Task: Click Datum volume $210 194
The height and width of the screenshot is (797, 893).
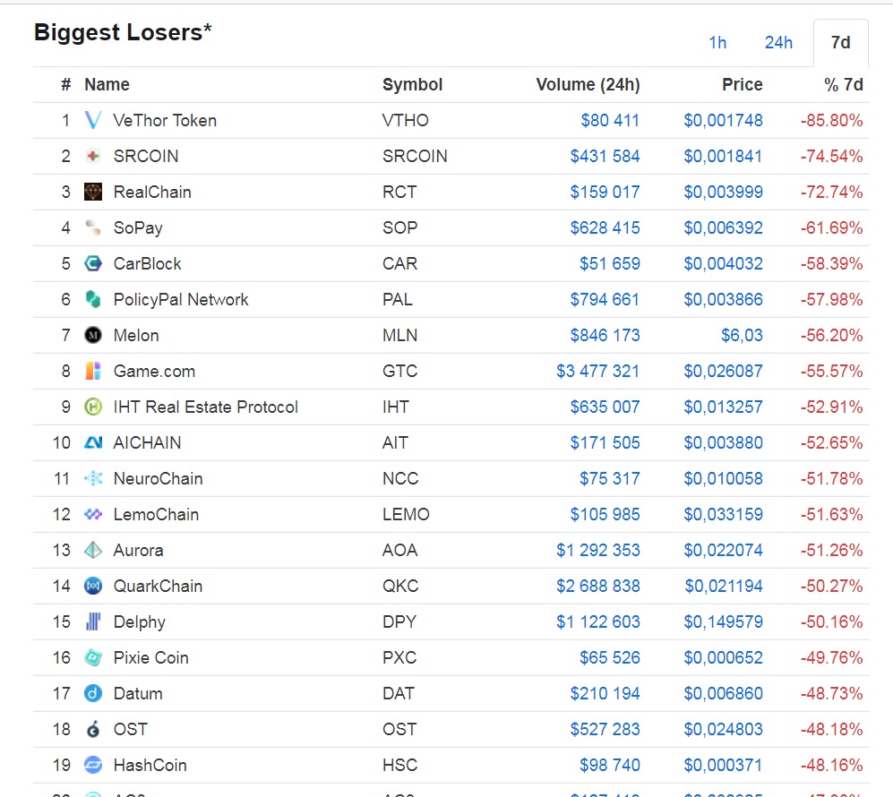Action: [x=605, y=693]
